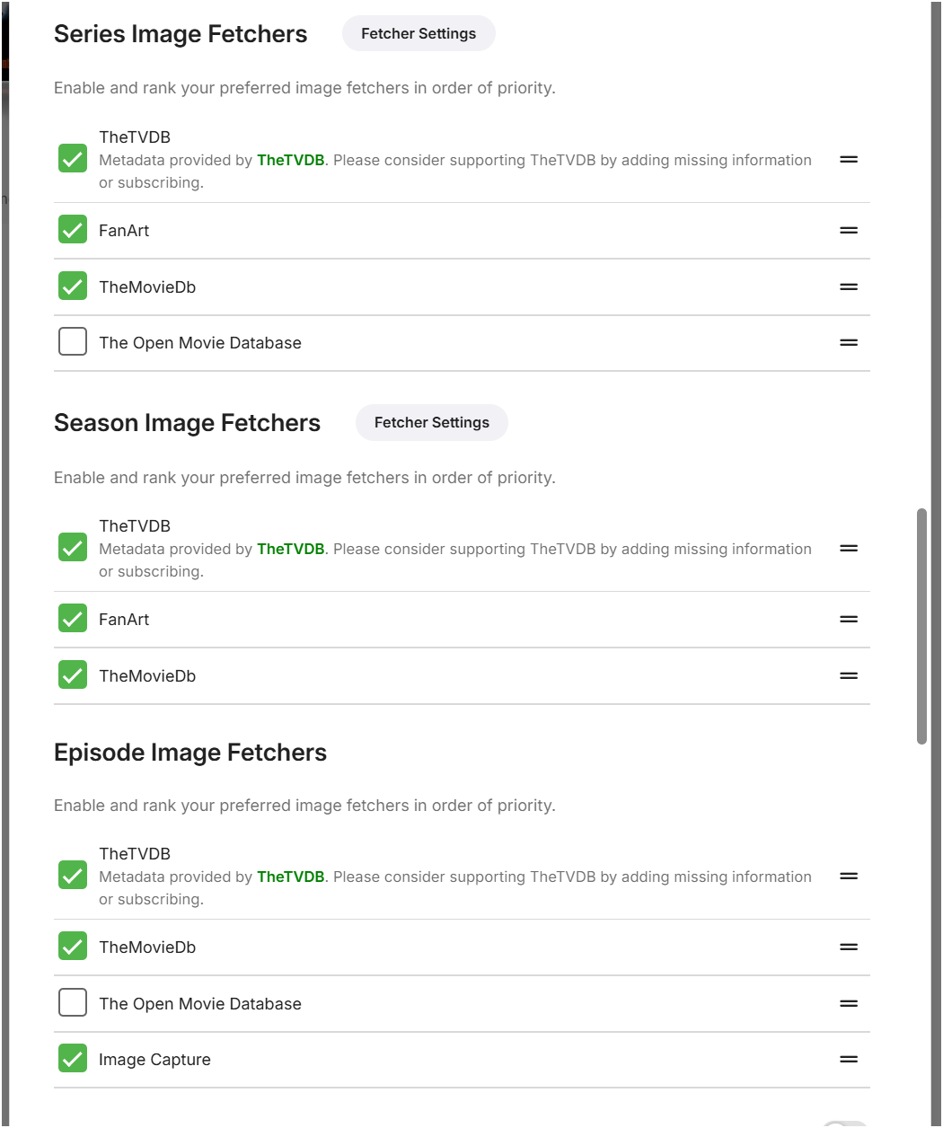Click drag handle for Series FanArt row

(849, 231)
